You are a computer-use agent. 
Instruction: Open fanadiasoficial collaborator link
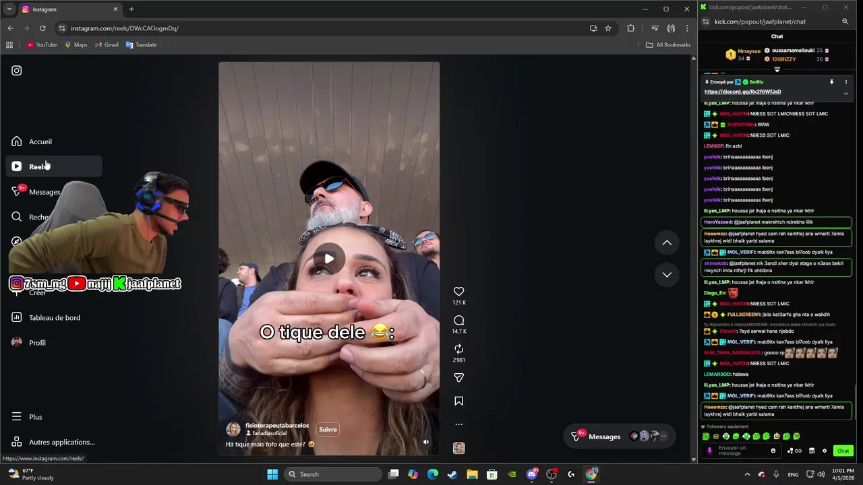tap(270, 434)
